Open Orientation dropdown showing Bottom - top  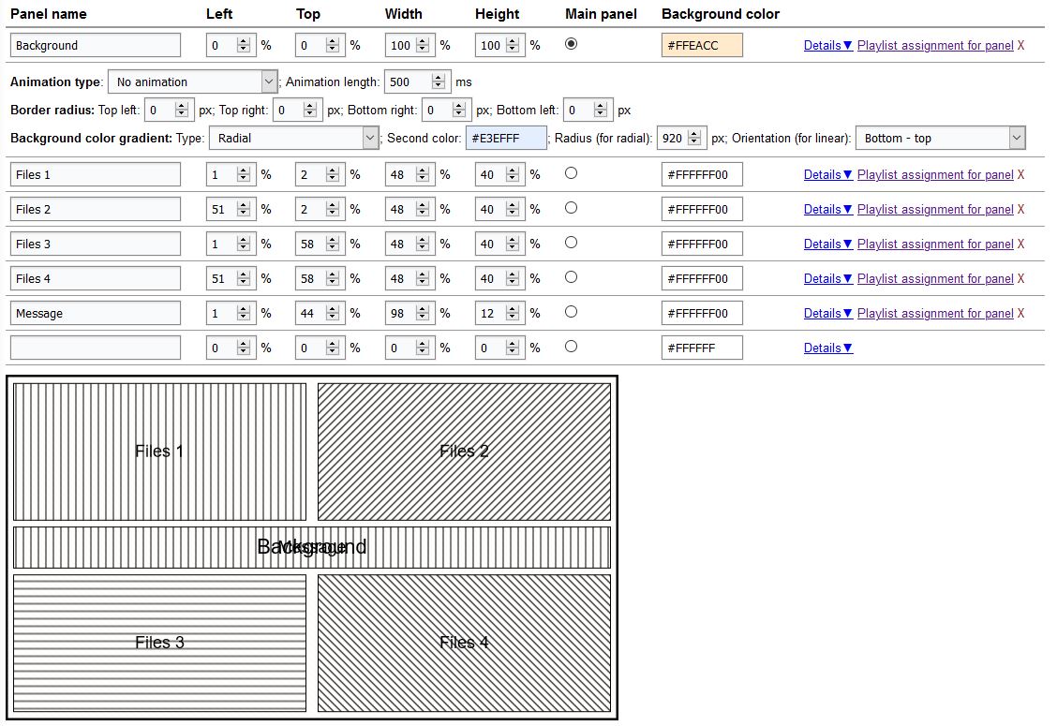(940, 138)
